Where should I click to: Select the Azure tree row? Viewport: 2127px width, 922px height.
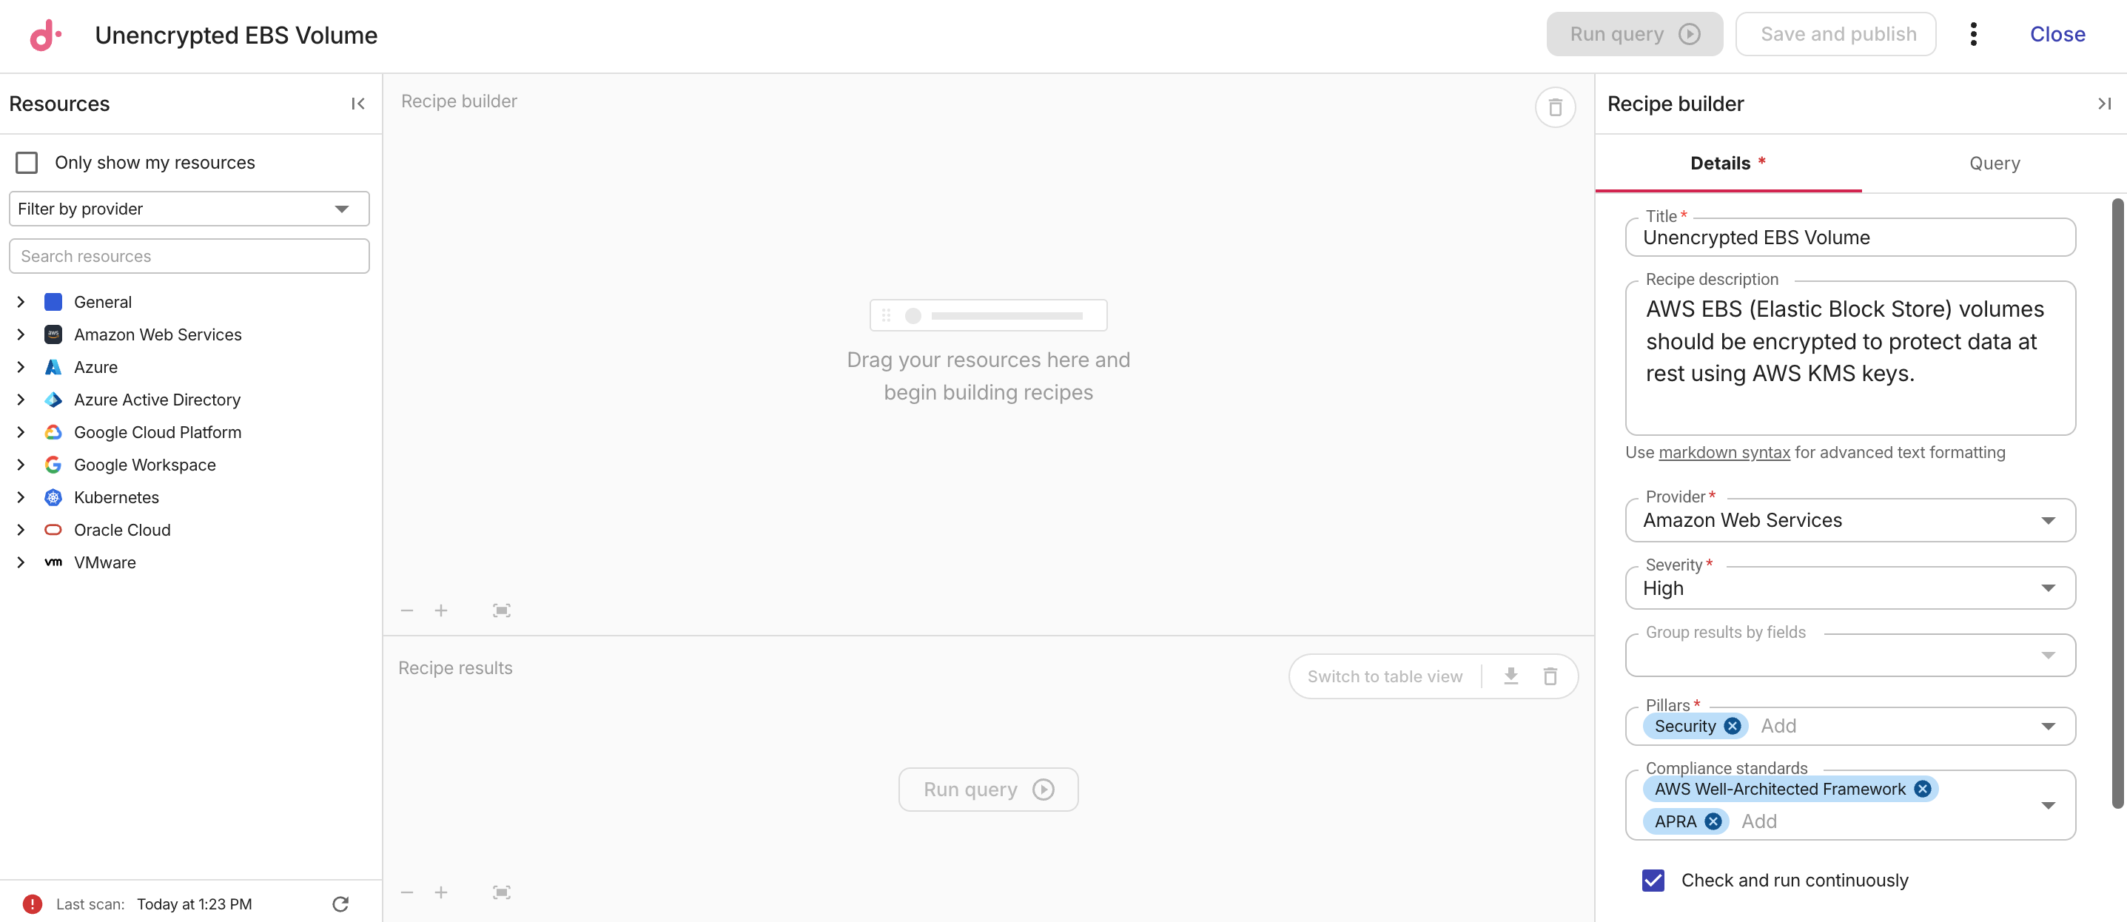point(191,367)
